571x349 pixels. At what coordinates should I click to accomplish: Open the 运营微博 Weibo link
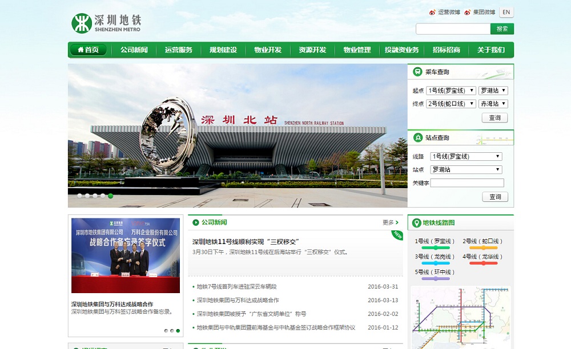point(444,13)
